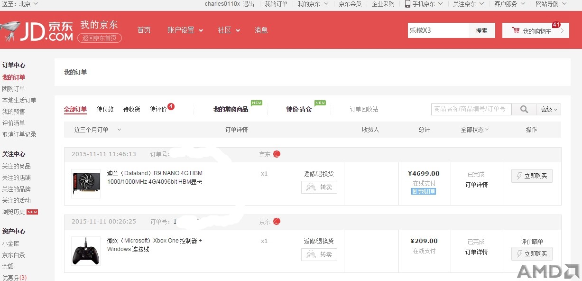Open 本地生活订单 in the sidebar
Image resolution: width=582 pixels, height=281 pixels.
tap(19, 100)
